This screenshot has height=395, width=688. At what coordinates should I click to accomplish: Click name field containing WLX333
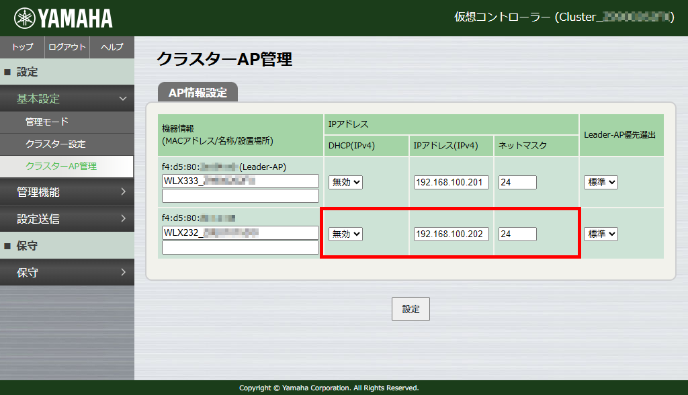pos(241,181)
